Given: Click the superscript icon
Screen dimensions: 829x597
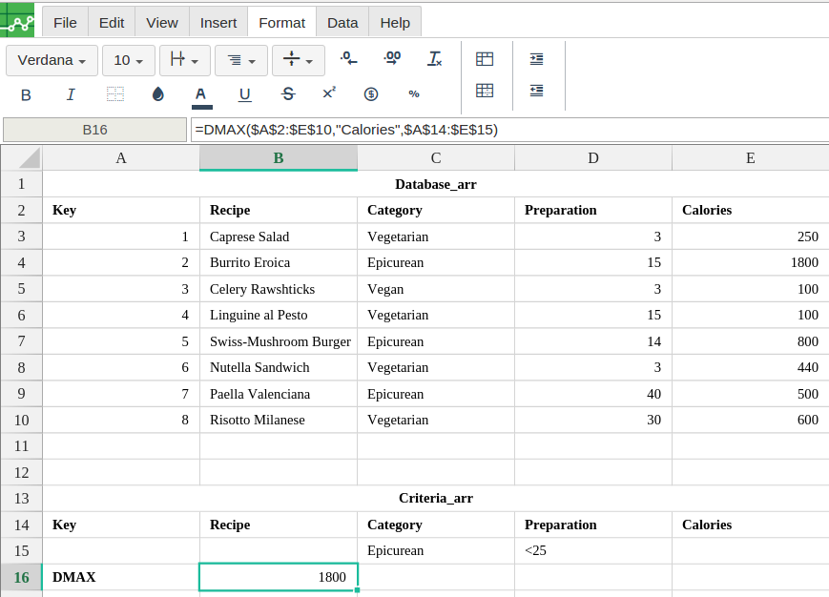Looking at the screenshot, I should point(329,93).
